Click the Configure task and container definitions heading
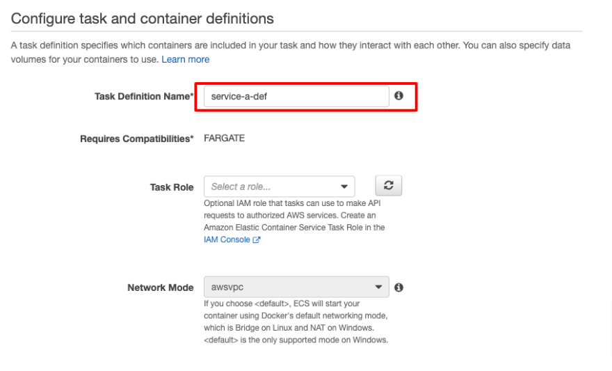 [143, 19]
